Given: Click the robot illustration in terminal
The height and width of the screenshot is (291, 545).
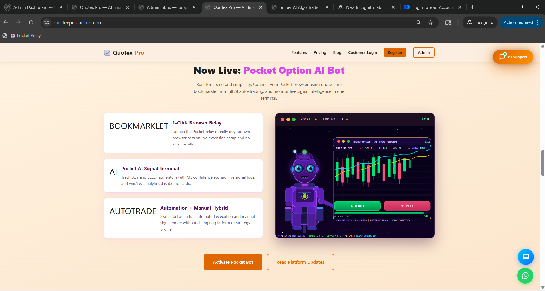Looking at the screenshot, I should pos(304,191).
